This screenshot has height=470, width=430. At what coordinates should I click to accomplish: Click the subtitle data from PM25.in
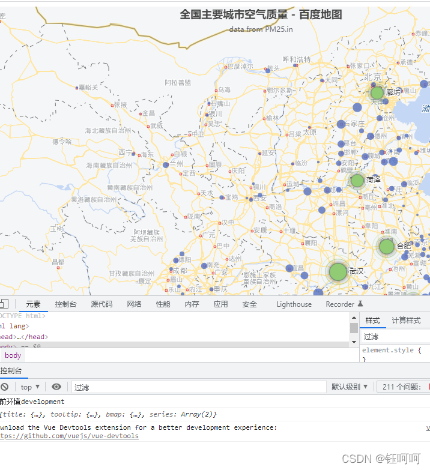[261, 29]
